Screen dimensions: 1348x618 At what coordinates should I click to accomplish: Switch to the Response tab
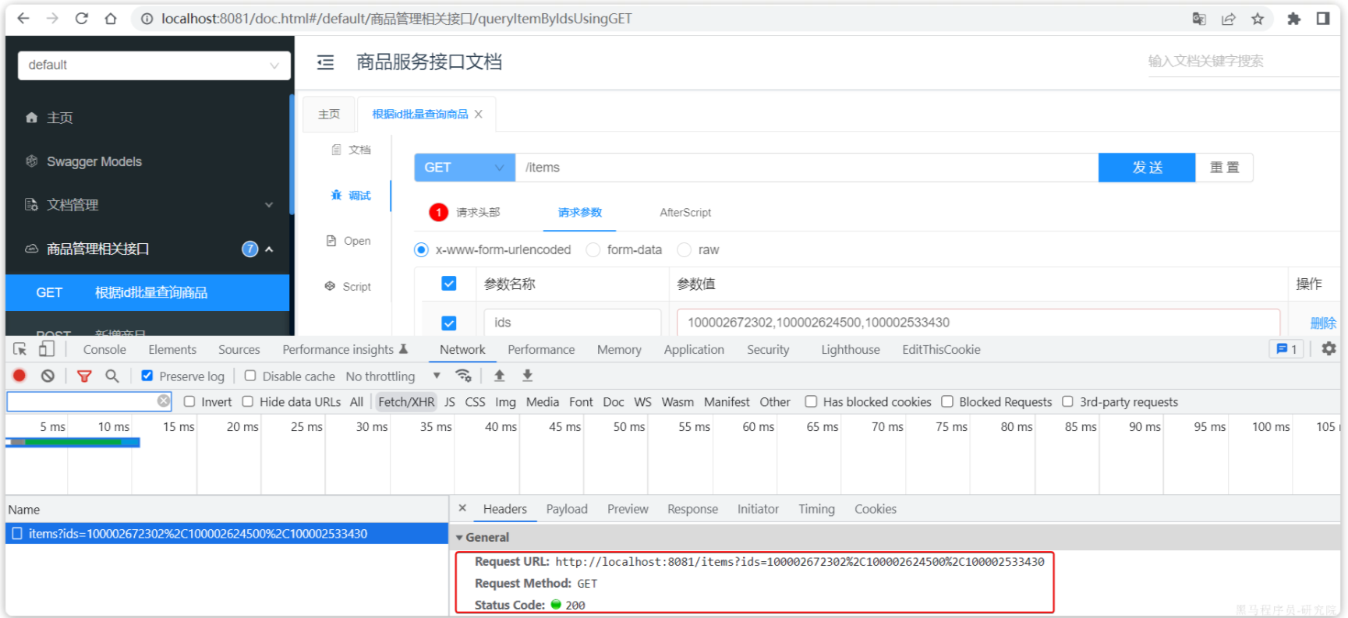point(692,509)
